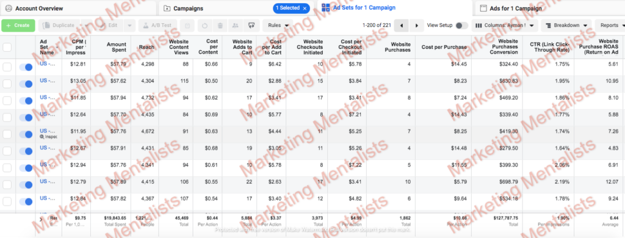Go to next page with right arrow
Screen dimensions: 625x238
(x=416, y=26)
